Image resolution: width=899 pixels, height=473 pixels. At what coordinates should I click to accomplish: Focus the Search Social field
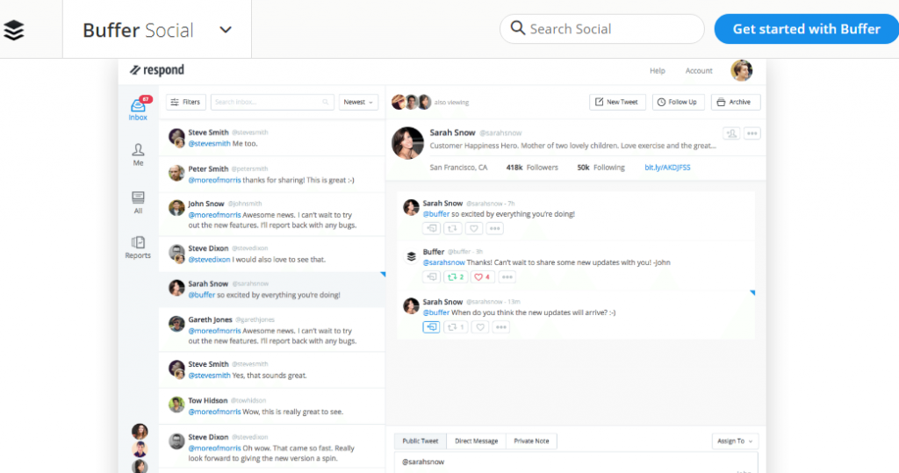point(601,29)
